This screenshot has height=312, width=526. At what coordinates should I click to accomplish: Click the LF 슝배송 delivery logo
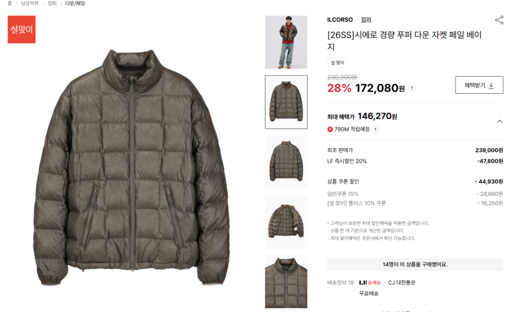point(370,282)
